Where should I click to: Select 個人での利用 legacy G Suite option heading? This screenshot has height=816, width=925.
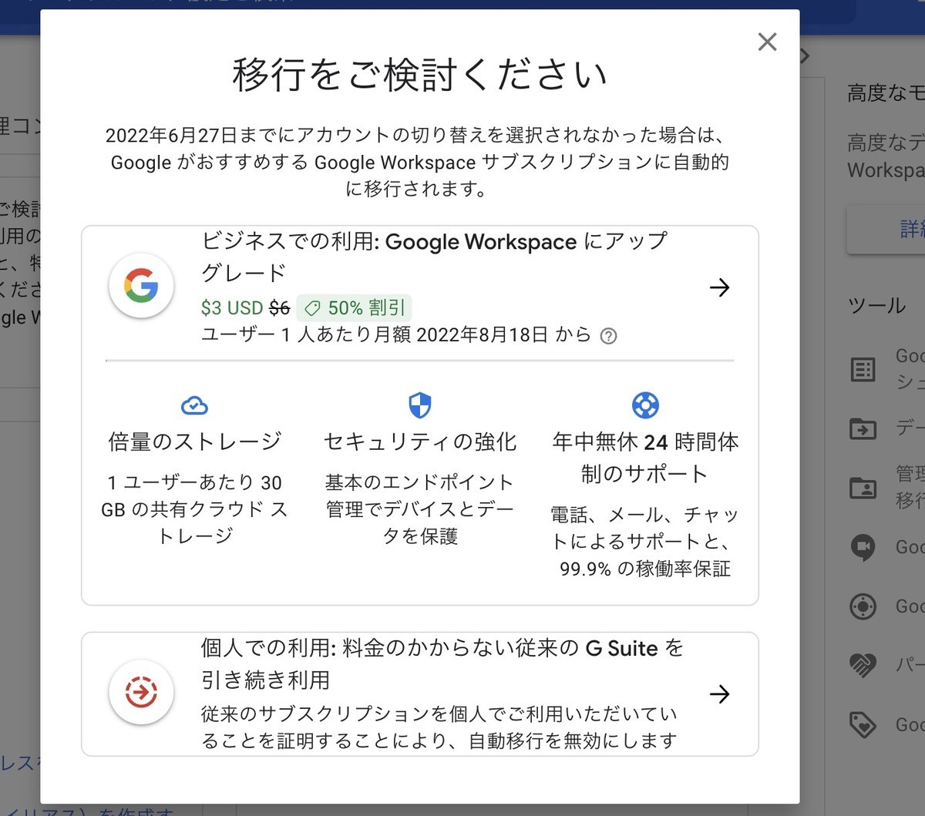(442, 663)
